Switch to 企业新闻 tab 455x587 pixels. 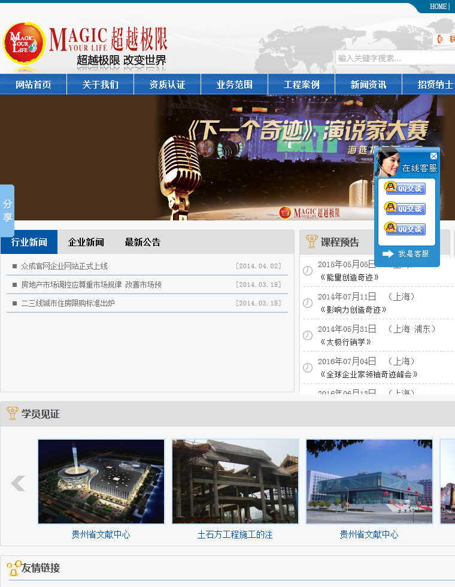86,242
